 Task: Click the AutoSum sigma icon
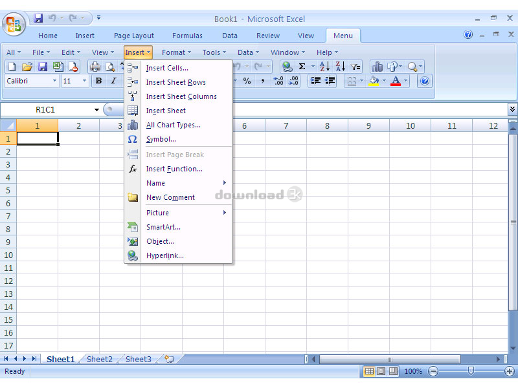(x=302, y=67)
